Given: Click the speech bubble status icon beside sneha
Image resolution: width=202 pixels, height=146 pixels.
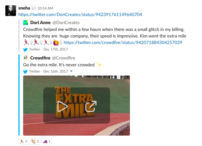Looking at the screenshot, I should coord(34,7).
